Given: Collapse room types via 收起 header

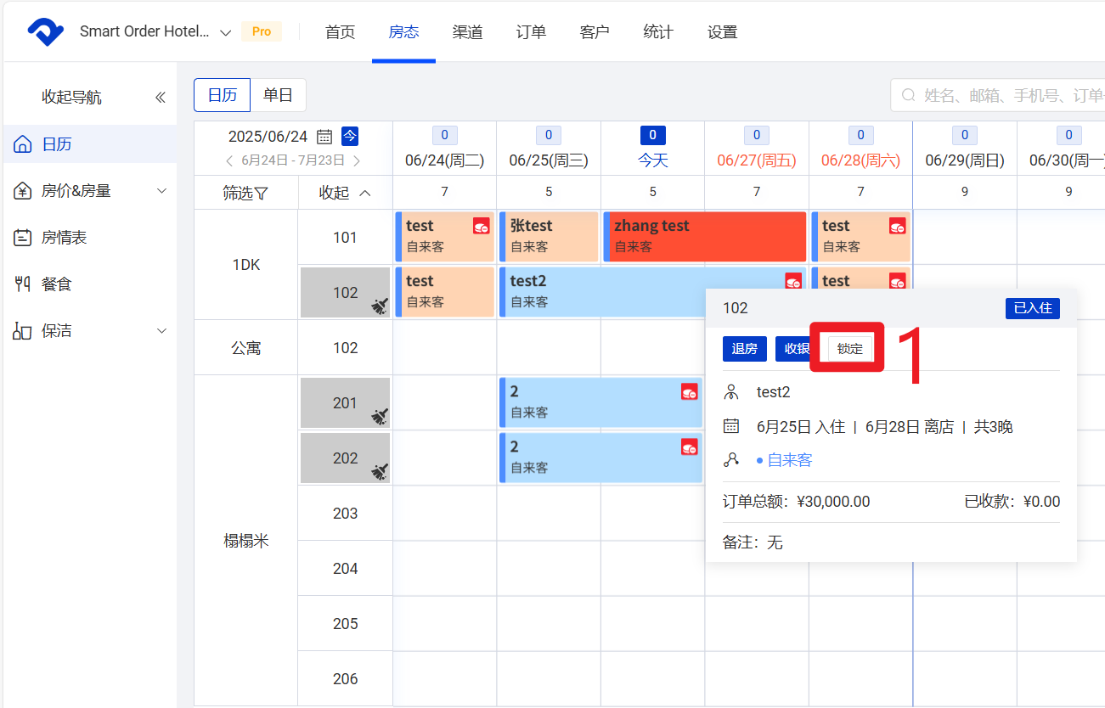Looking at the screenshot, I should coord(345,193).
